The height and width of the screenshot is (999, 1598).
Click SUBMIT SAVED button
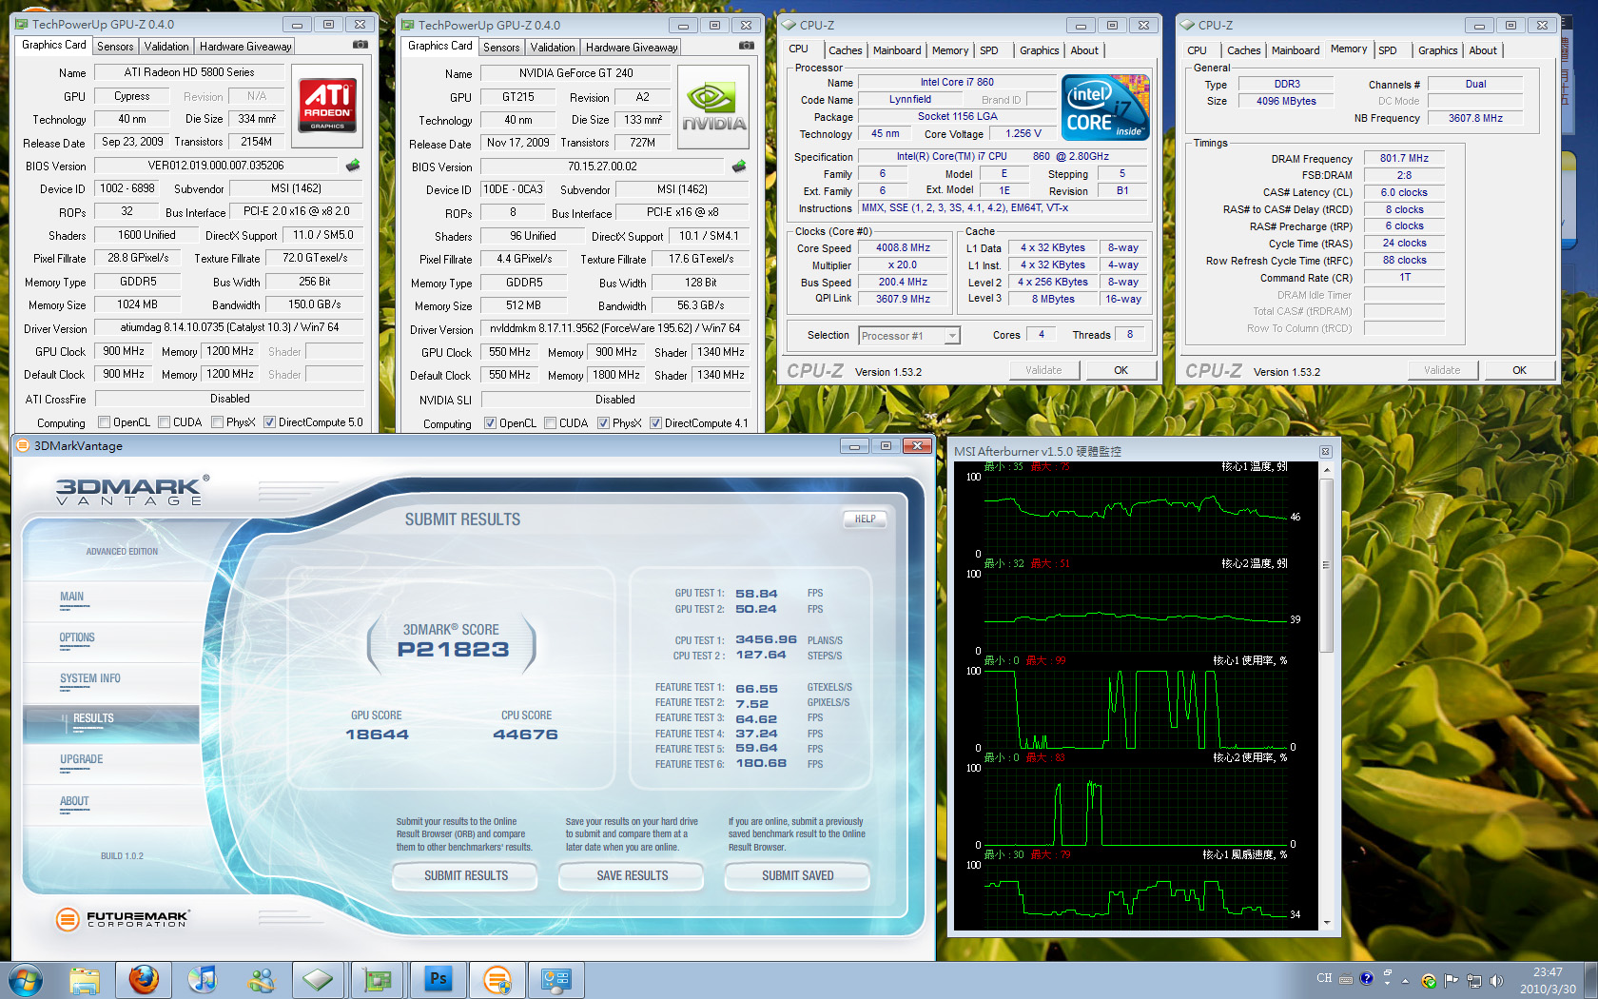pyautogui.click(x=797, y=875)
